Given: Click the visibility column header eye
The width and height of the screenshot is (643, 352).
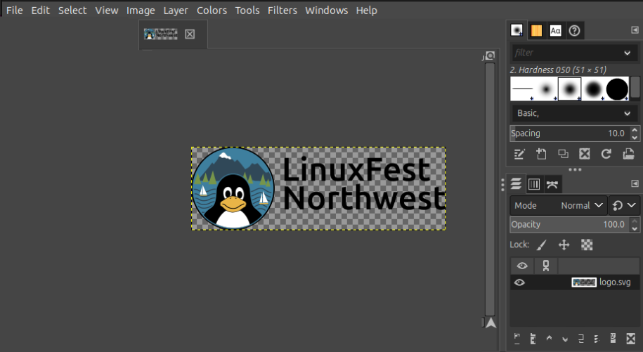Looking at the screenshot, I should coord(522,266).
